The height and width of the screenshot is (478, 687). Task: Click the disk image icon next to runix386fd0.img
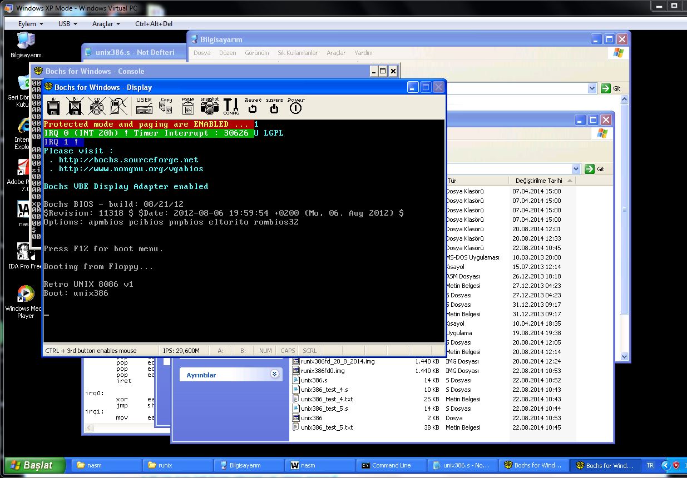(296, 371)
